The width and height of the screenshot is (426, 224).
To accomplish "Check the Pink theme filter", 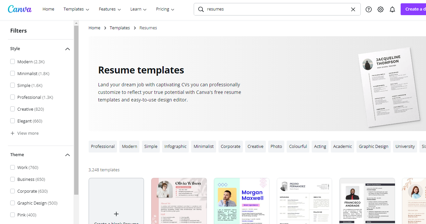I will [13, 215].
